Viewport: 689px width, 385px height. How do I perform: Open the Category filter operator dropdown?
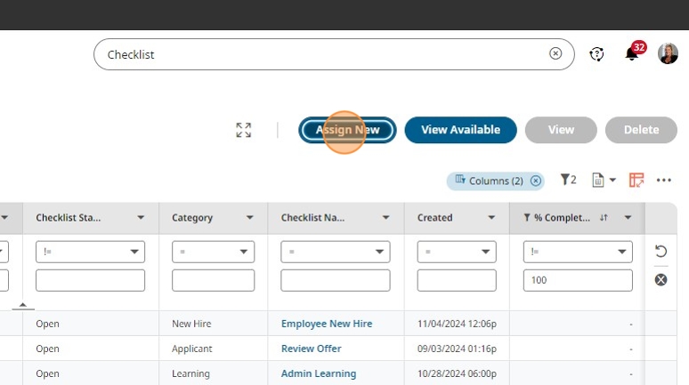pos(213,252)
